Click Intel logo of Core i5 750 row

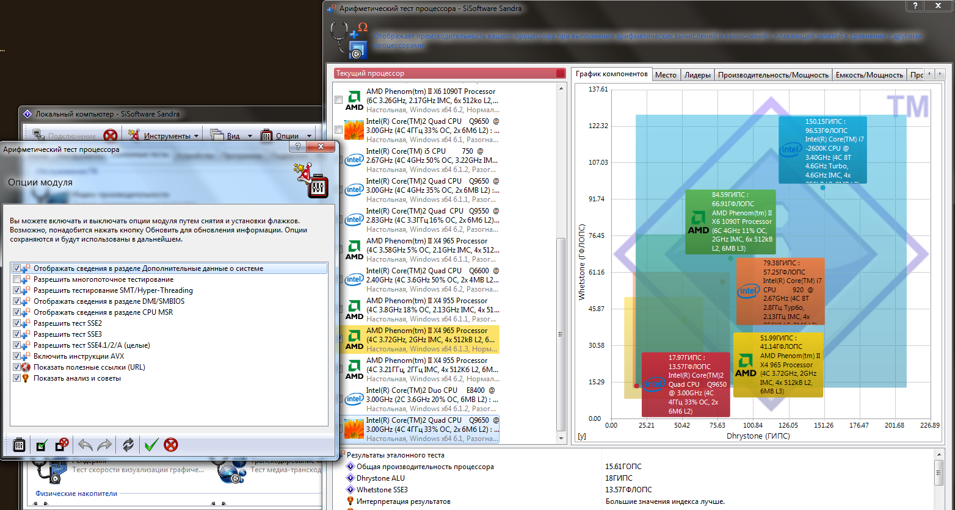click(354, 160)
